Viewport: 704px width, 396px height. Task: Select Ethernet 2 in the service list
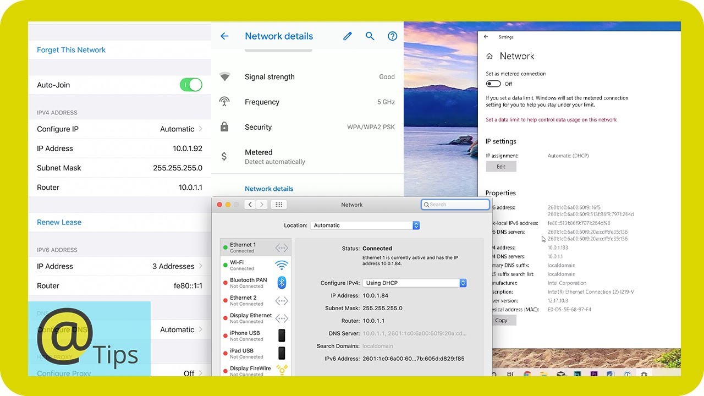[x=256, y=300]
